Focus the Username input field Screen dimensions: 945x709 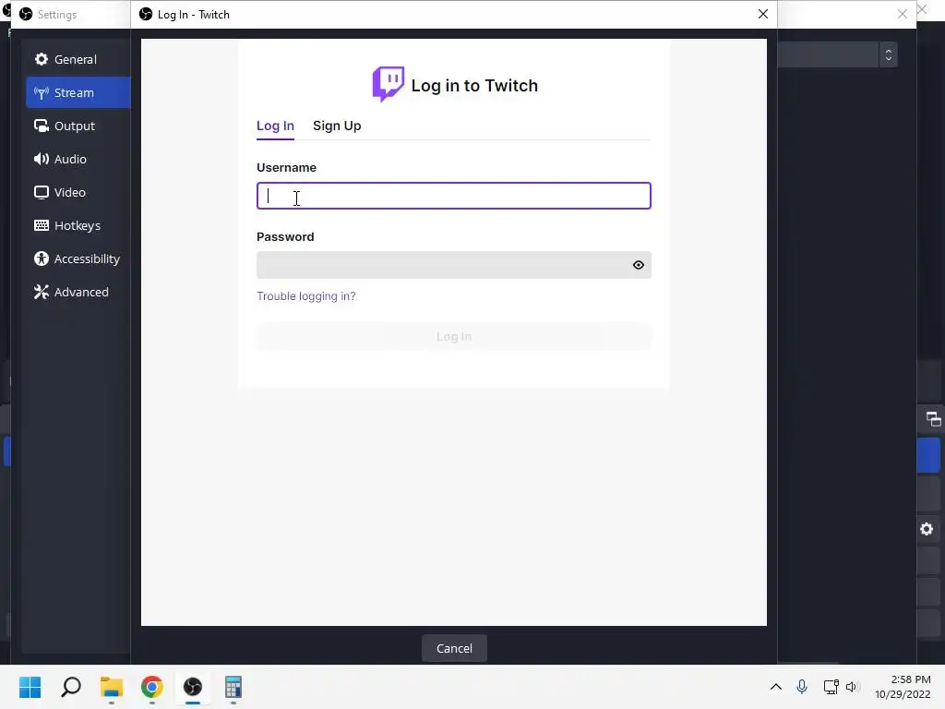[454, 196]
